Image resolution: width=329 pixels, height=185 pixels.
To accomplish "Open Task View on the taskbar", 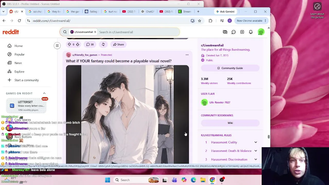I will coord(165,180).
